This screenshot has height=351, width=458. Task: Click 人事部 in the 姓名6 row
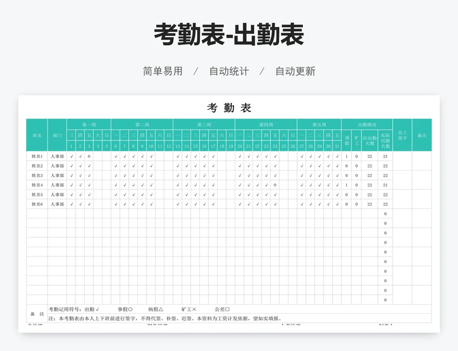57,204
